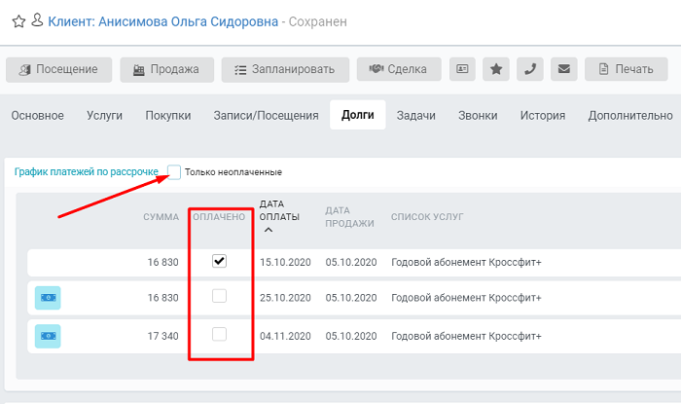Click the Печать button
Image resolution: width=681 pixels, height=404 pixels.
pos(626,69)
